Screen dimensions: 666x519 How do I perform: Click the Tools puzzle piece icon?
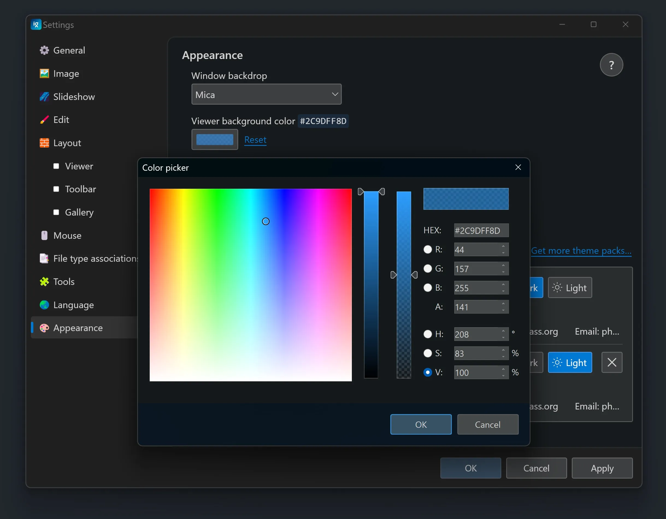pos(44,281)
